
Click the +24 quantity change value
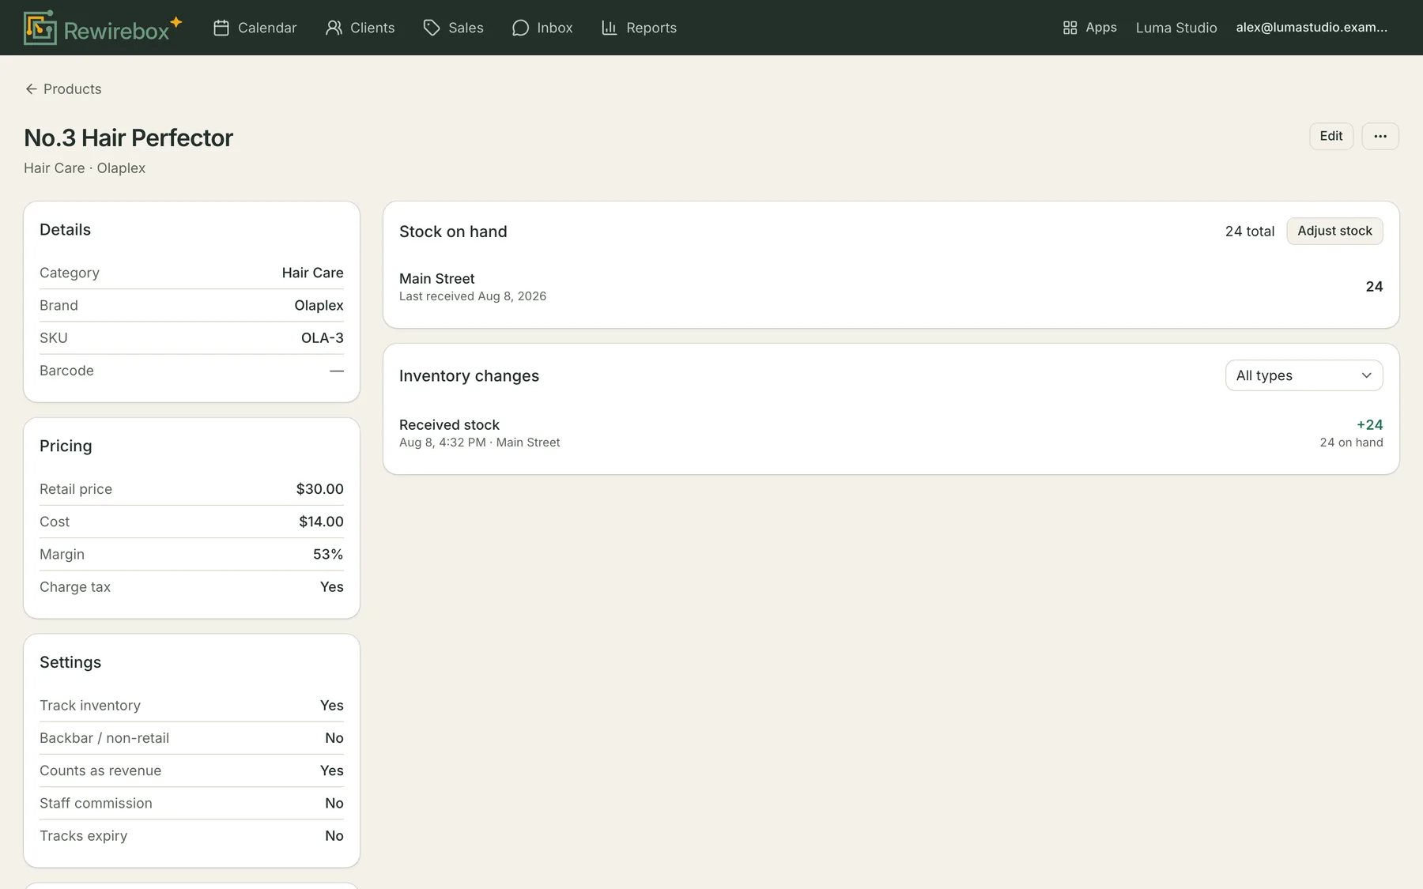tap(1369, 425)
